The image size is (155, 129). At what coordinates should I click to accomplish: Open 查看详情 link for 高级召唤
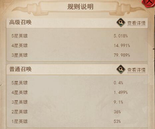point(136,23)
